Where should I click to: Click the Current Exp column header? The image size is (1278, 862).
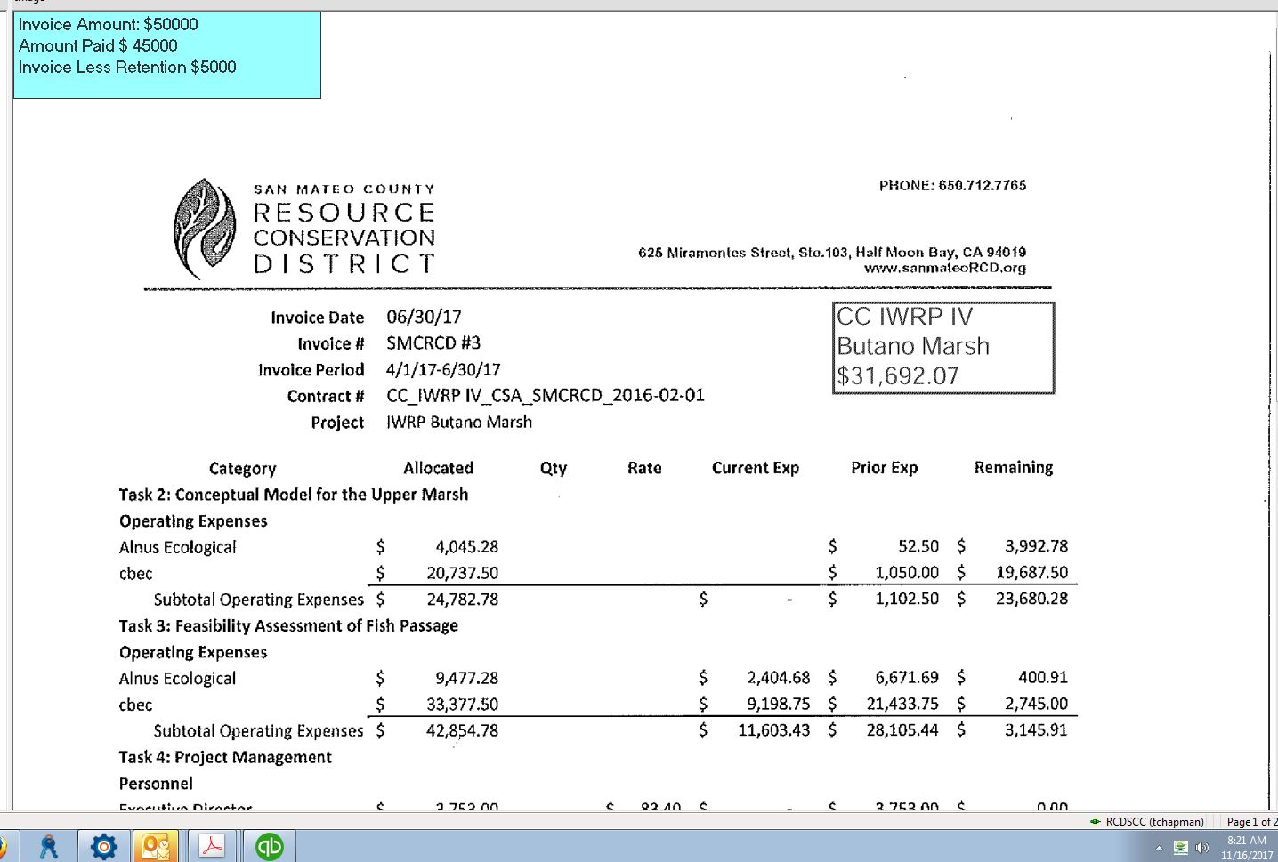(x=756, y=468)
